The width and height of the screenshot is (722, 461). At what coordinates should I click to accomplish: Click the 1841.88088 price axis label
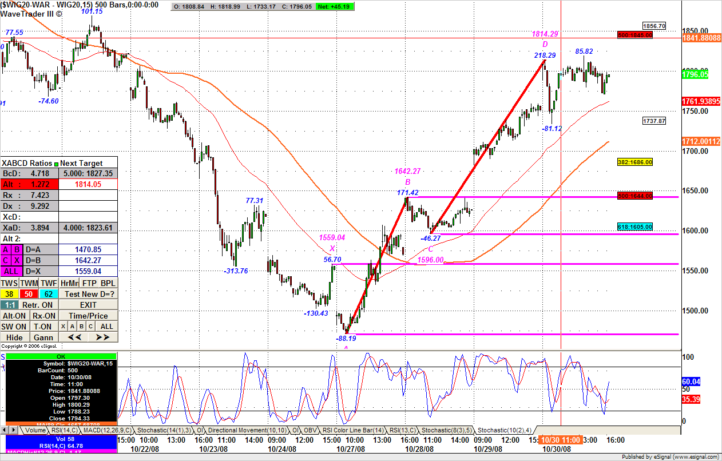pyautogui.click(x=702, y=38)
